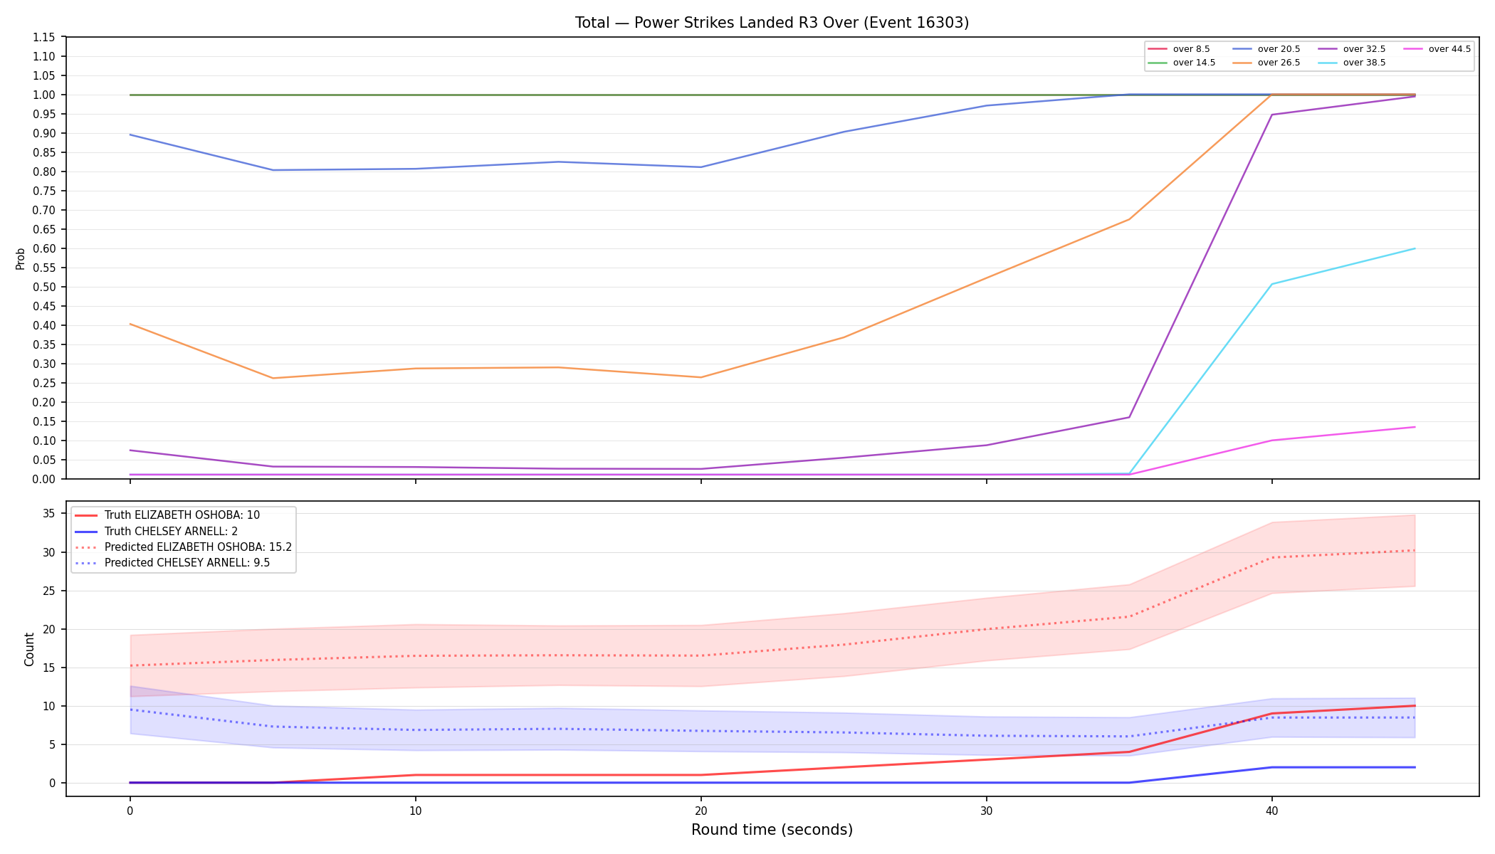Click 'Truth ELIZABETH OSHOBA: 10' legend entry

(167, 515)
